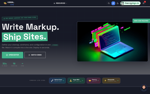Open the search icon in header
The image size is (150, 94).
tap(109, 3)
